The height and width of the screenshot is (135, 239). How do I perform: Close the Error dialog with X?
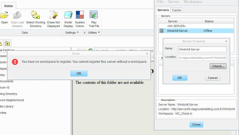click(147, 54)
